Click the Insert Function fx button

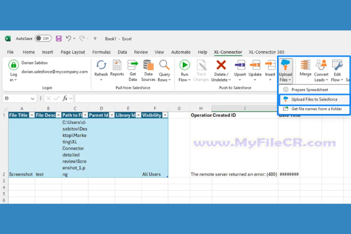(x=65, y=98)
